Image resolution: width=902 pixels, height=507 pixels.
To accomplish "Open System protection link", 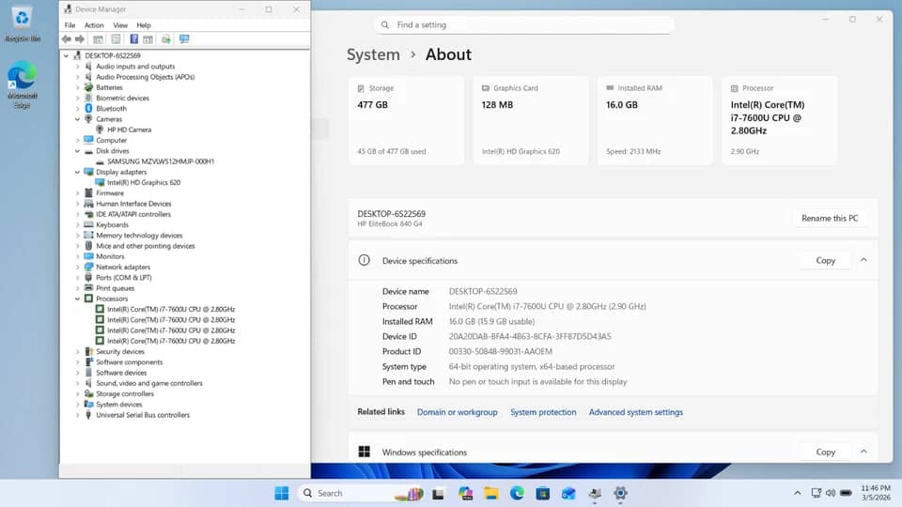I will [543, 412].
